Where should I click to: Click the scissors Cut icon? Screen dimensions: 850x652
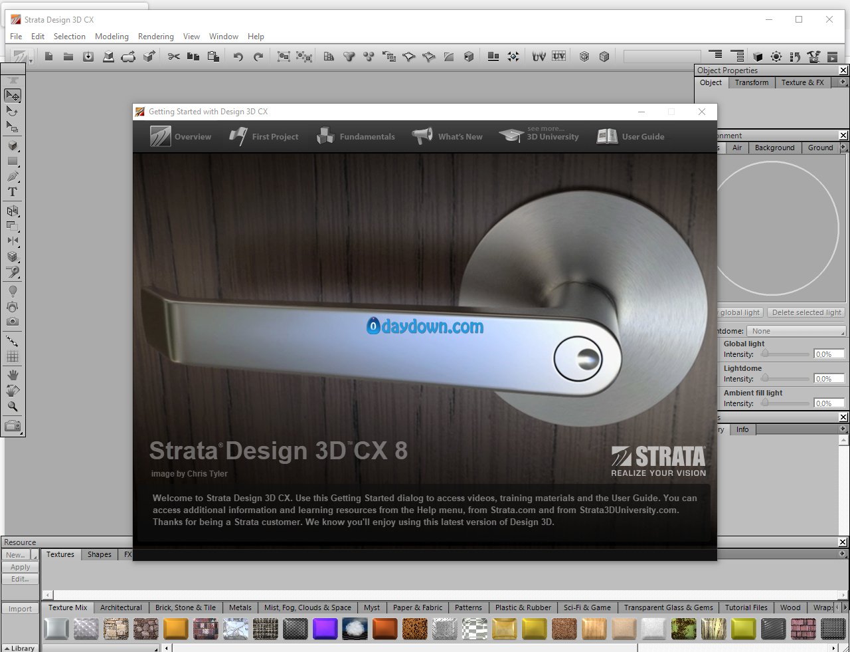pos(173,57)
